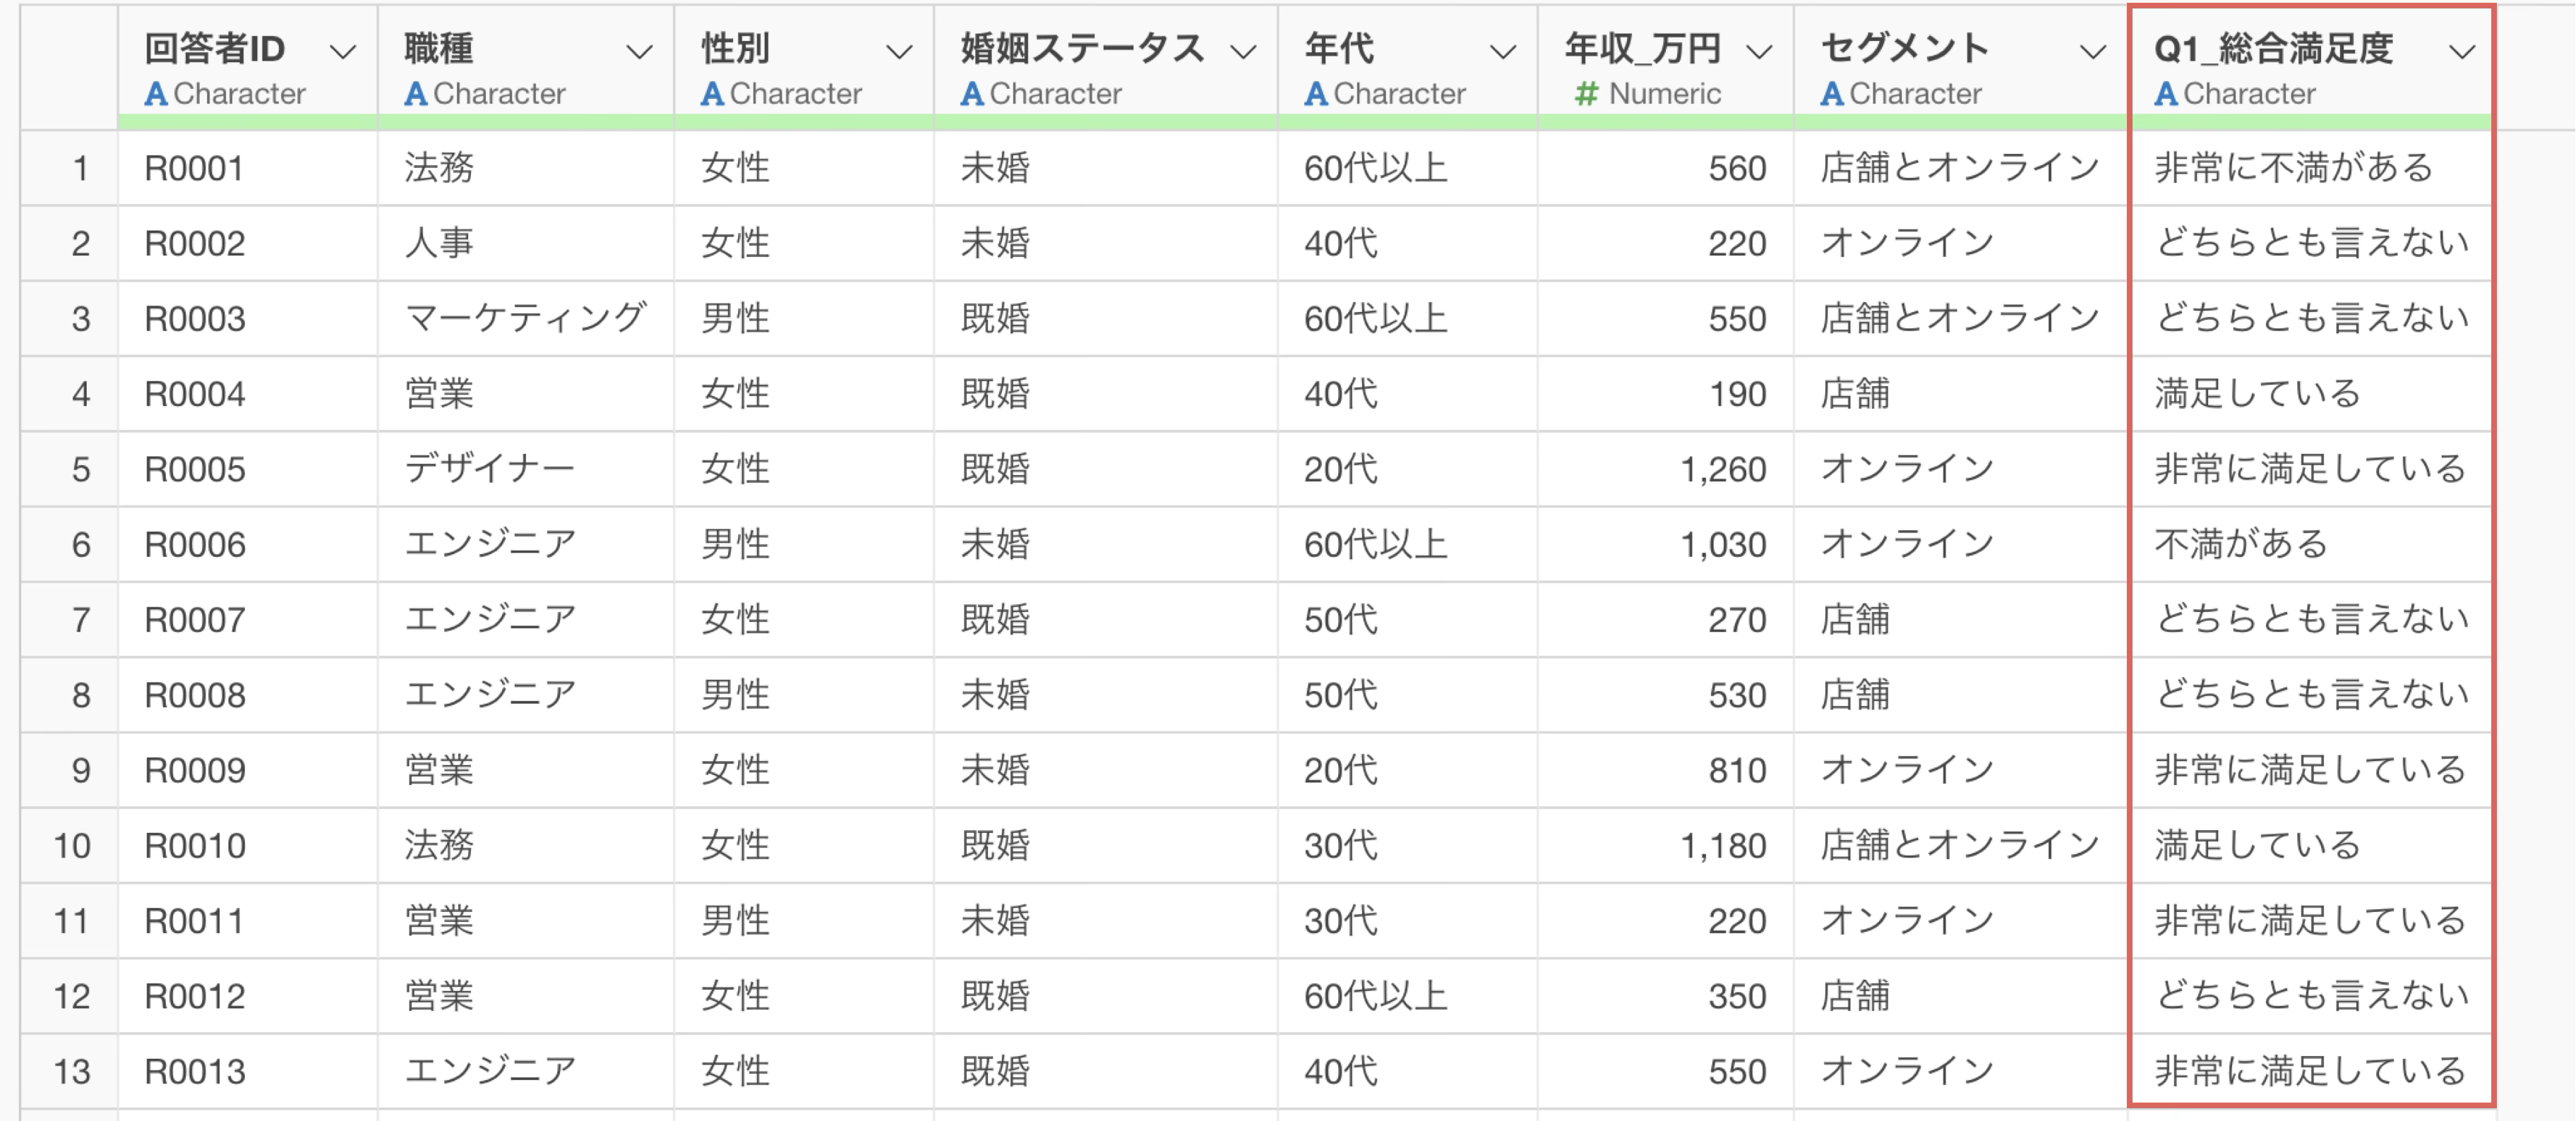Open the 回答者ID column dropdown arrow
The image size is (2576, 1121).
coord(343,52)
